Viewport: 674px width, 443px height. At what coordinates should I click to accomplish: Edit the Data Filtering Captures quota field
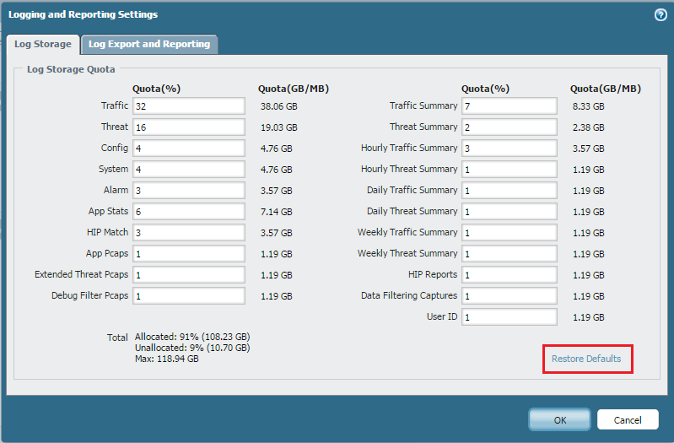tap(510, 295)
